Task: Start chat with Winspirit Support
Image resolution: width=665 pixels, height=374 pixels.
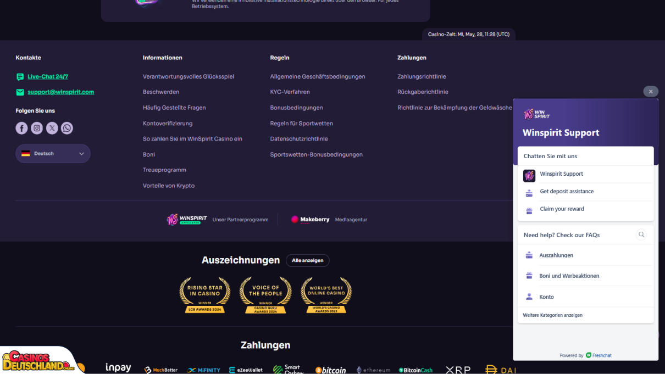Action: 585,174
